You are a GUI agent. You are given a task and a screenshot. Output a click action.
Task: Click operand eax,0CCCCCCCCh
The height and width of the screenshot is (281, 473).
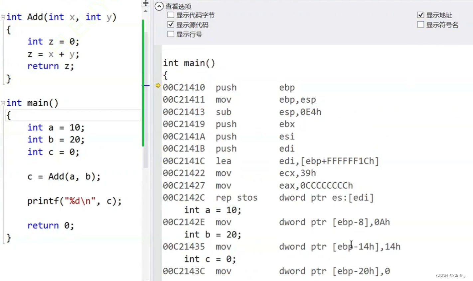point(316,186)
